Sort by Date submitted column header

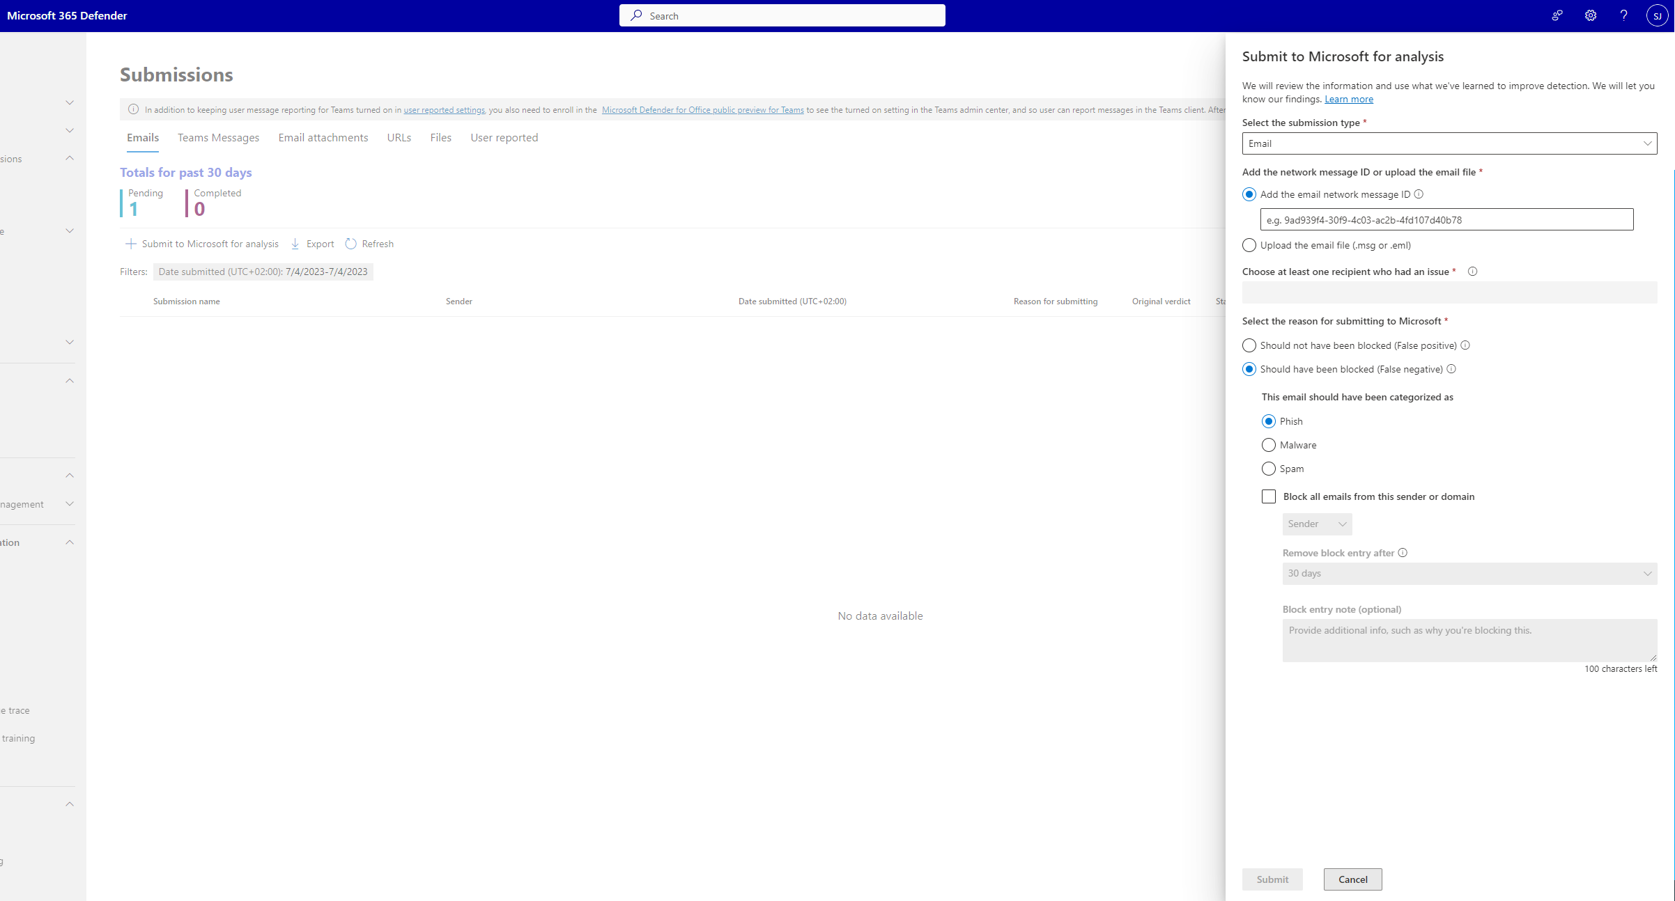click(x=792, y=301)
